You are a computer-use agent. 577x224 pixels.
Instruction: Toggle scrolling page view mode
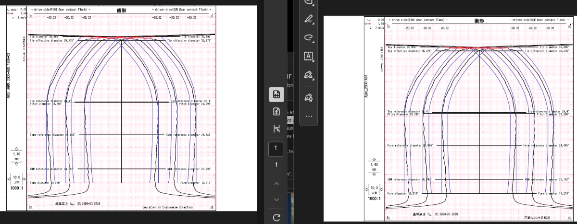[x=276, y=112]
